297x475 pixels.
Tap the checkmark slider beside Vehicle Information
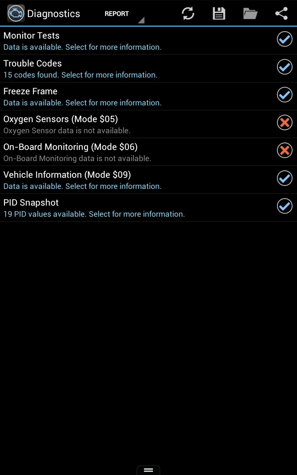pos(284,178)
